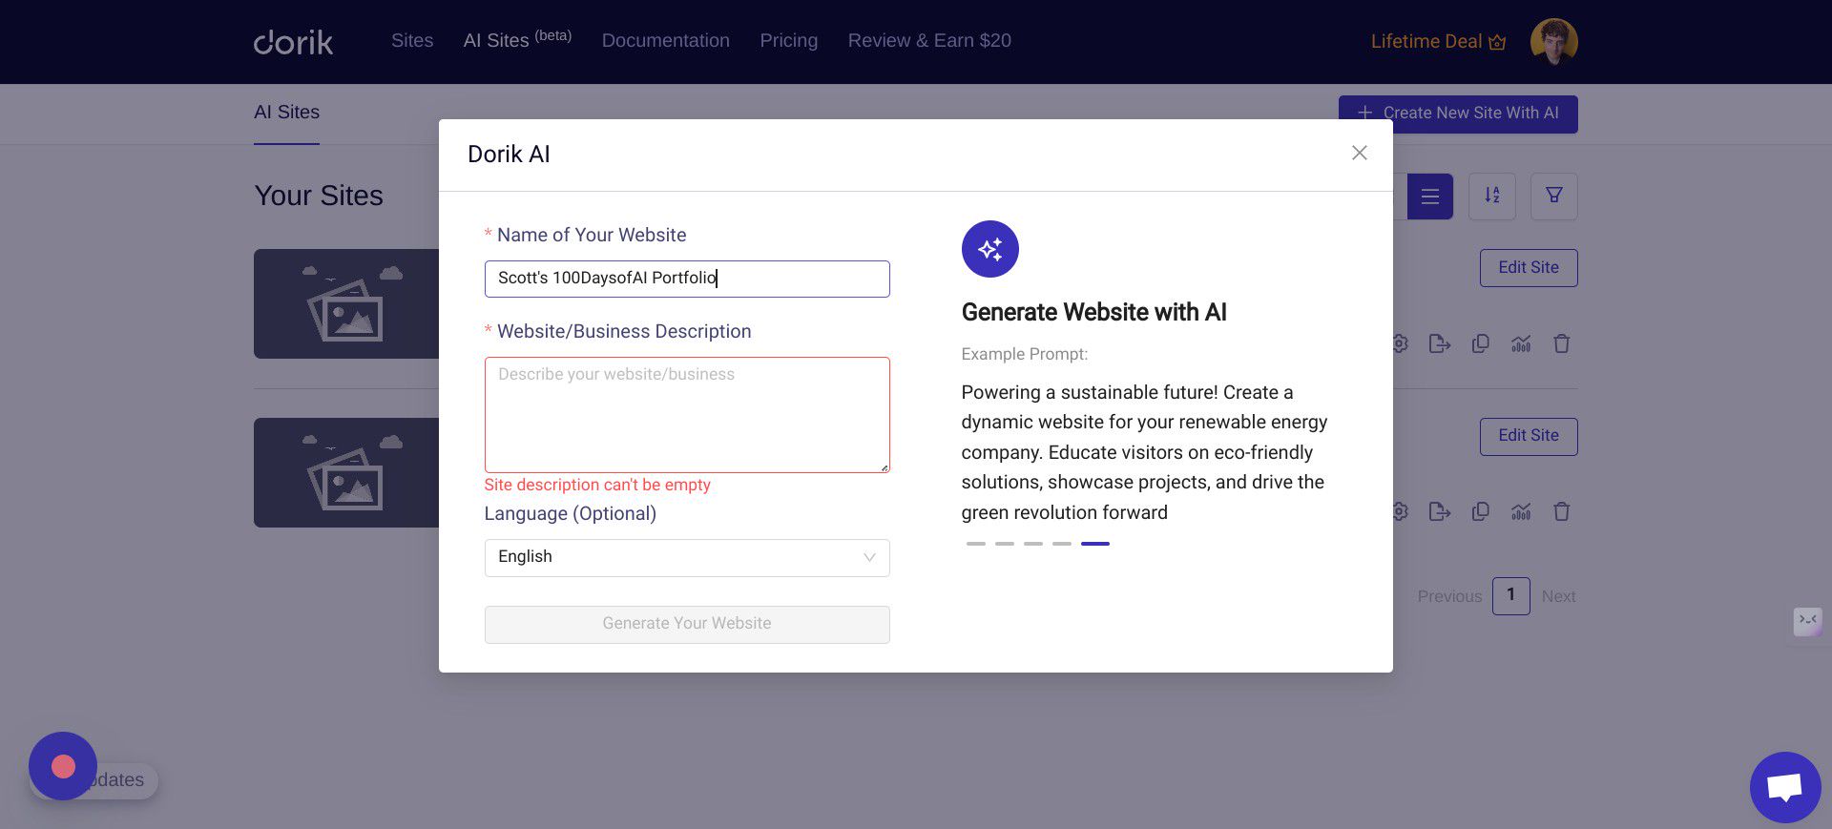Select the AI Sites tab
1832x829 pixels.
coord(286,113)
